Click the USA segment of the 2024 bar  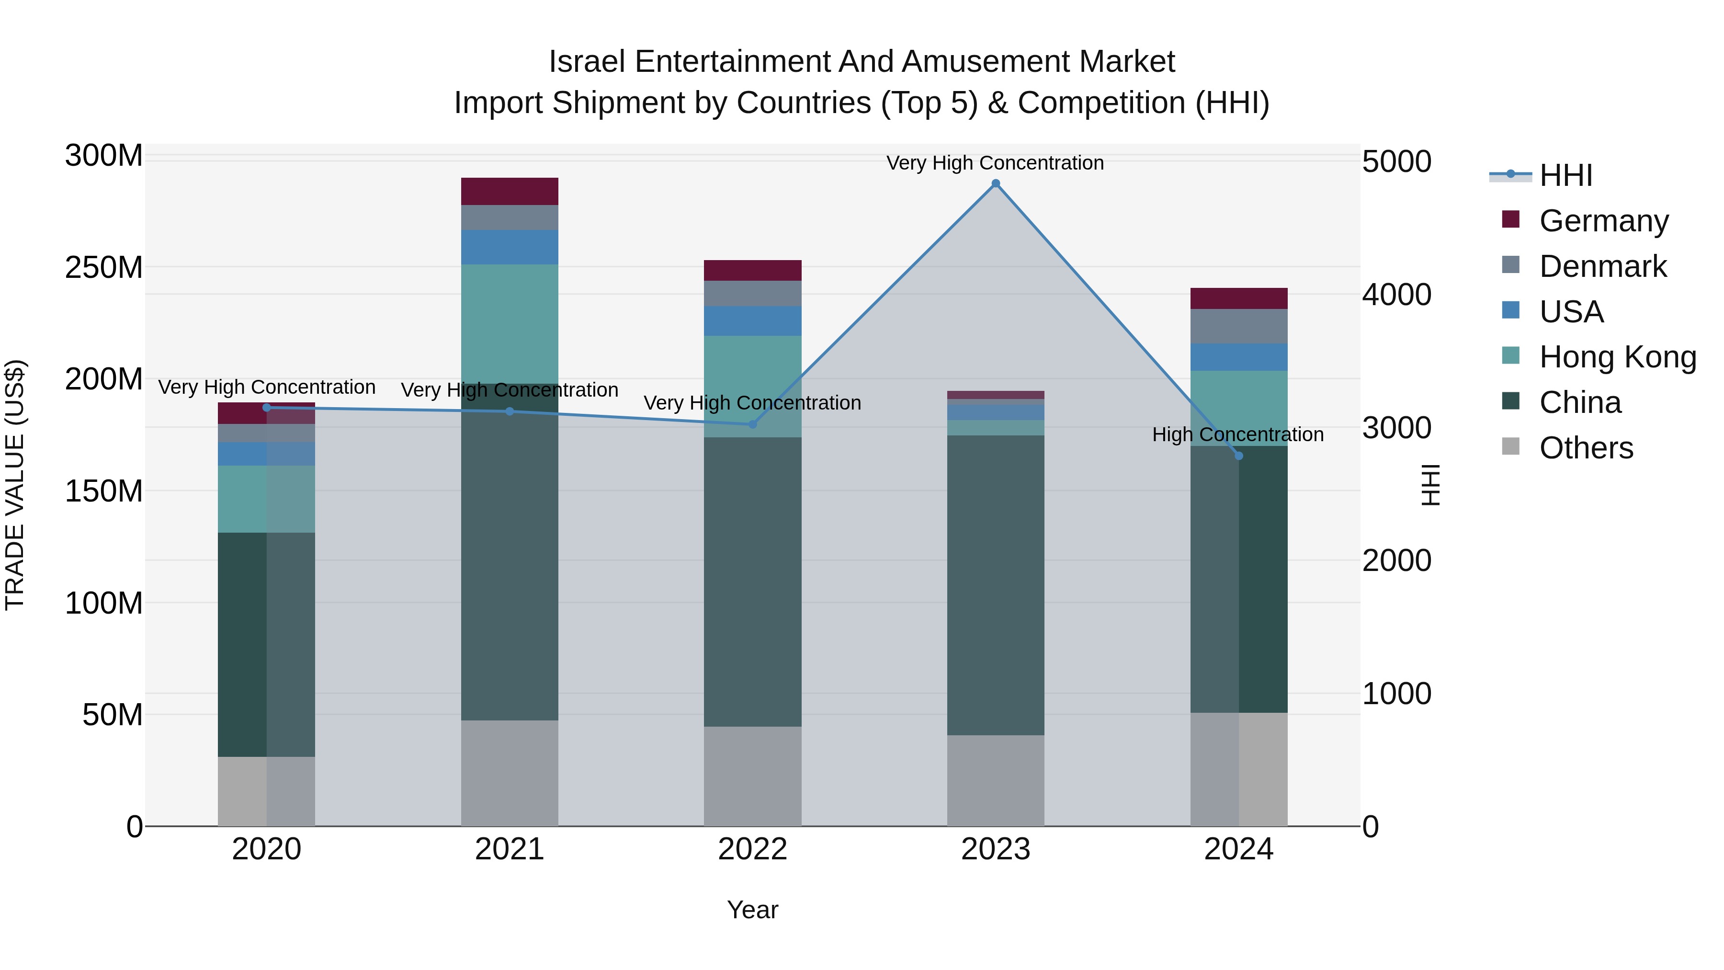click(1239, 357)
